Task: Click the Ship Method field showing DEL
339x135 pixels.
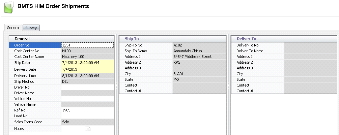Action: click(x=87, y=81)
